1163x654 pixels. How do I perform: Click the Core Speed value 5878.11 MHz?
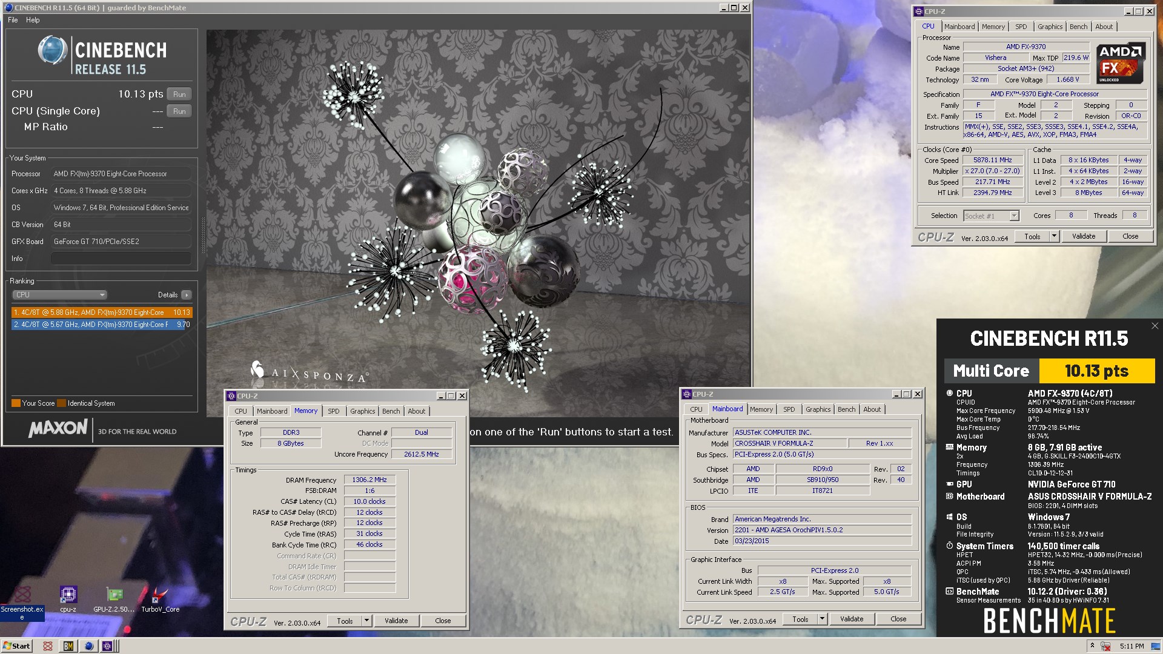992,160
